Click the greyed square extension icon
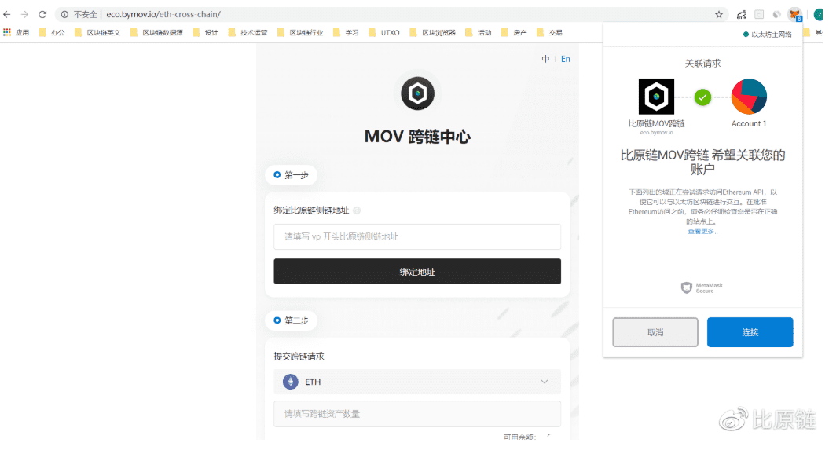The width and height of the screenshot is (829, 450). [759, 15]
